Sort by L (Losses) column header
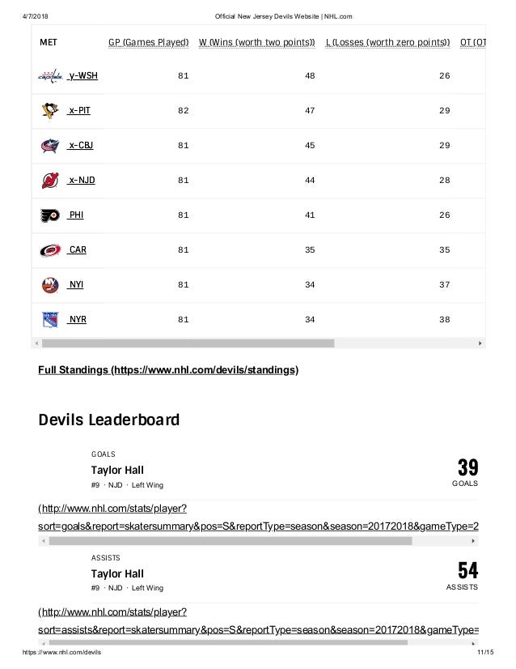 [x=387, y=42]
